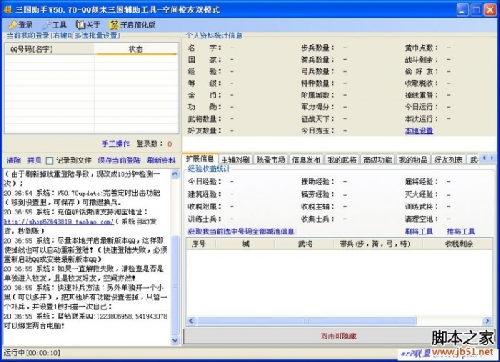Image resolution: width=500 pixels, height=362 pixels.
Task: Toggle the 记录到文件 checkbox
Action: point(49,161)
